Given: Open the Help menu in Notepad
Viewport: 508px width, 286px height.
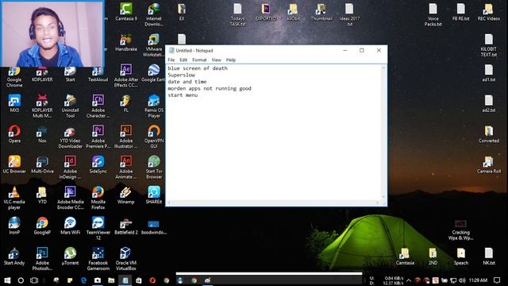Looking at the screenshot, I should [231, 60].
